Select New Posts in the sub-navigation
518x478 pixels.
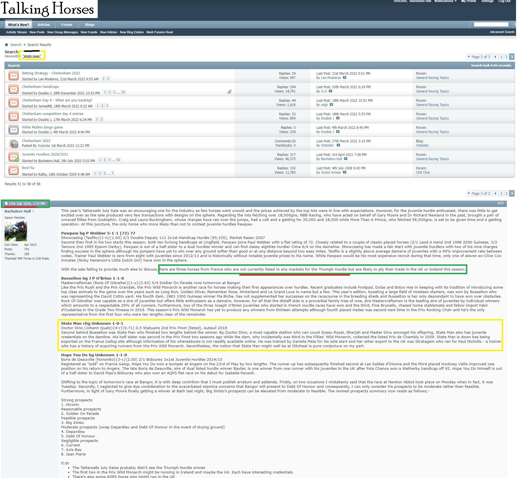coord(37,32)
